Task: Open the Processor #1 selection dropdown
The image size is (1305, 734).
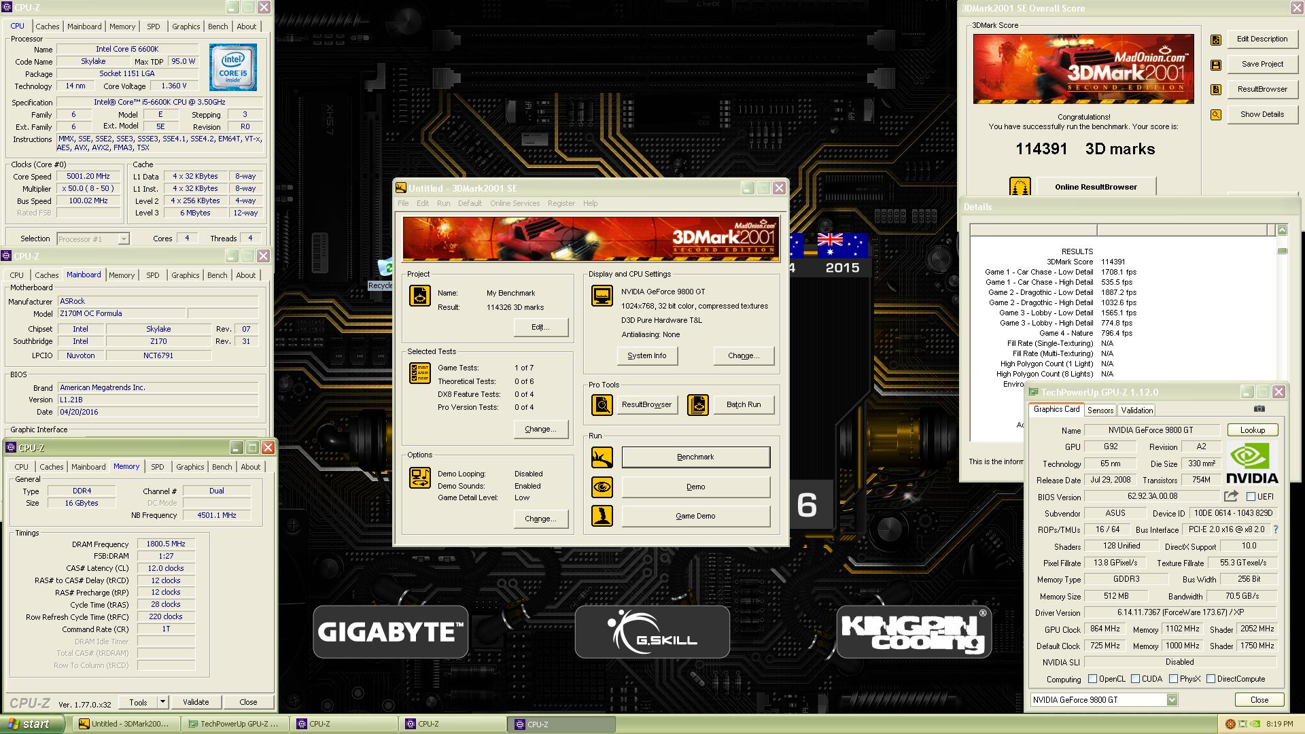Action: click(x=124, y=239)
